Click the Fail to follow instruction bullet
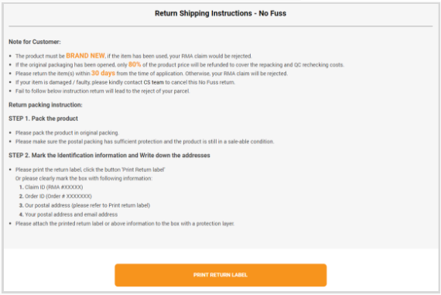This screenshot has width=441, height=295. coord(103,91)
